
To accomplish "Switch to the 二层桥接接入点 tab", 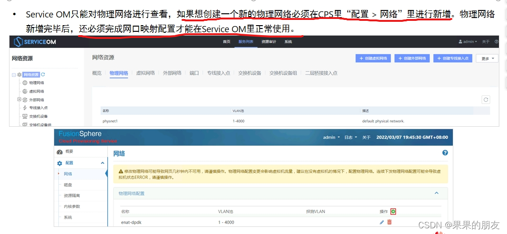I will tap(321, 73).
